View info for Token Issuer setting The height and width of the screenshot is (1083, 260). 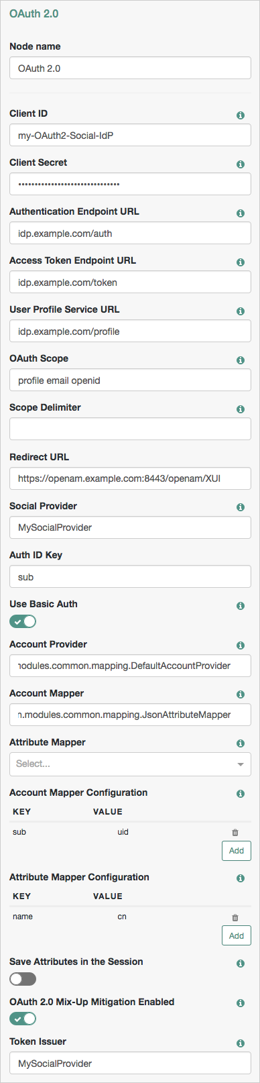241,1043
